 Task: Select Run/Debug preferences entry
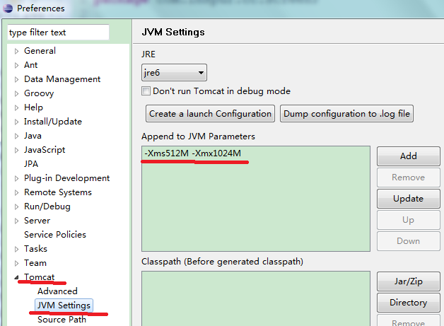coord(47,206)
